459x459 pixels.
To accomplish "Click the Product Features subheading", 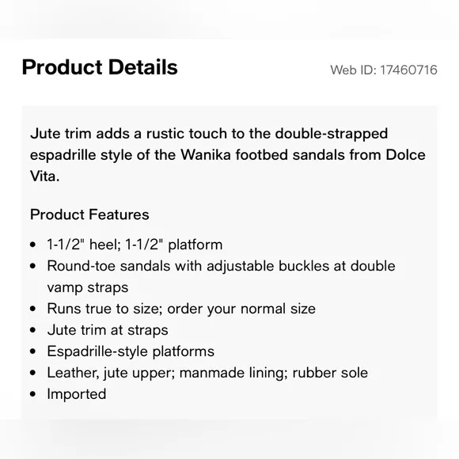I will [x=89, y=214].
